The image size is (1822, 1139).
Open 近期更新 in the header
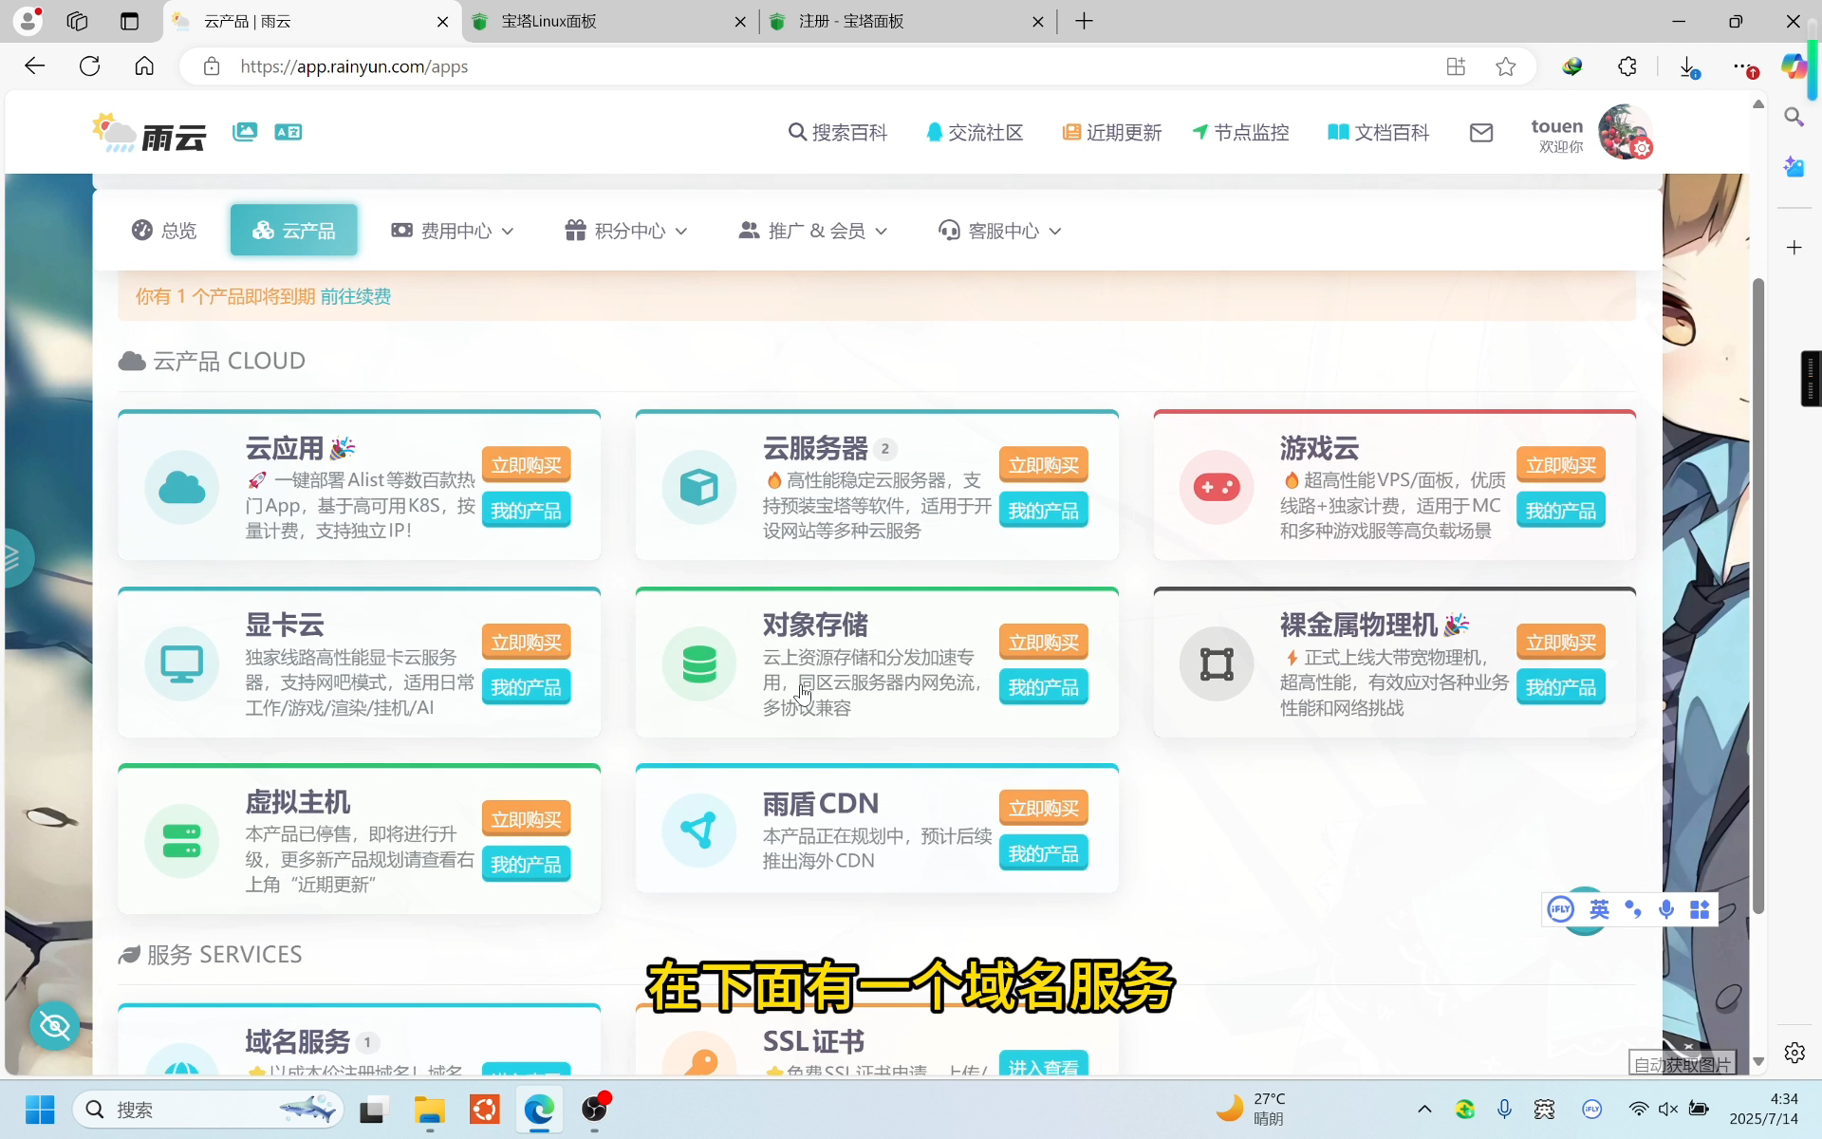(x=1112, y=133)
